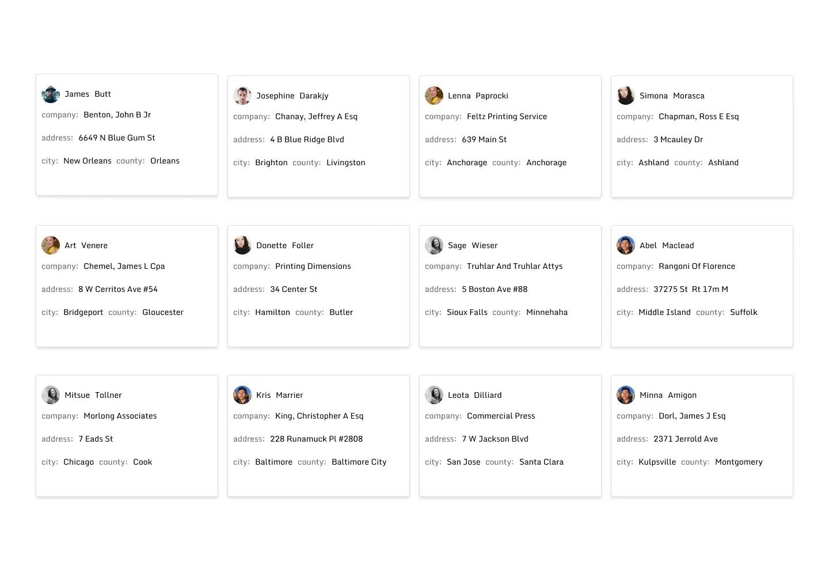Select Kris Marrier's profile picture
The image size is (829, 570).
pyautogui.click(x=242, y=396)
